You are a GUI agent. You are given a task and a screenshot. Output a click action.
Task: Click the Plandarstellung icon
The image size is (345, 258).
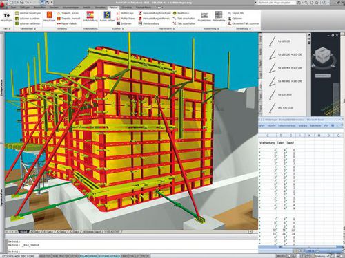(140, 23)
